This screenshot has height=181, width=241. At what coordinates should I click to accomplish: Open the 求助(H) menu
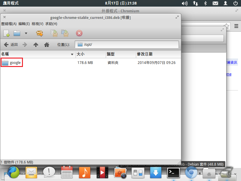pyautogui.click(x=51, y=24)
